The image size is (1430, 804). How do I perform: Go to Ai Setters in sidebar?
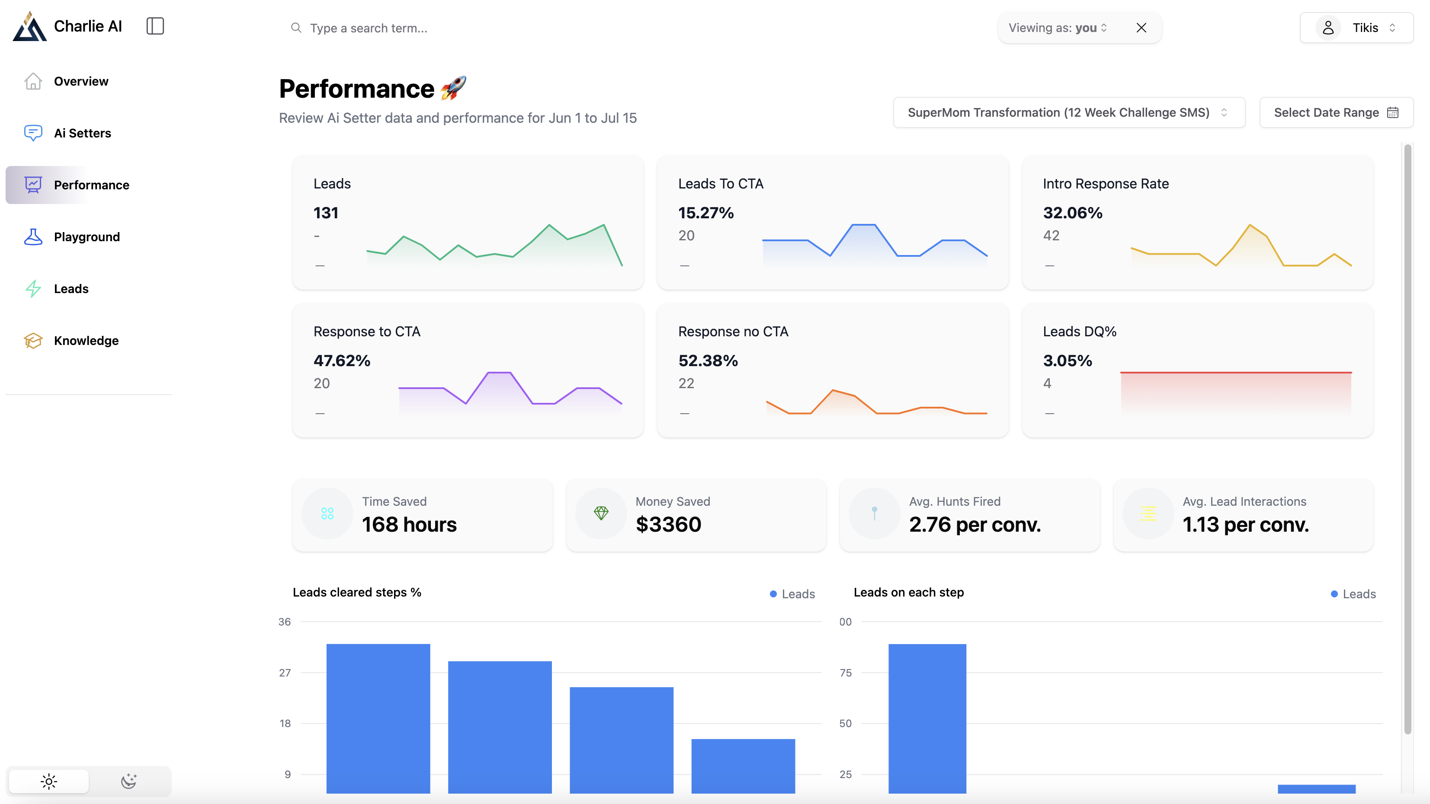point(82,133)
